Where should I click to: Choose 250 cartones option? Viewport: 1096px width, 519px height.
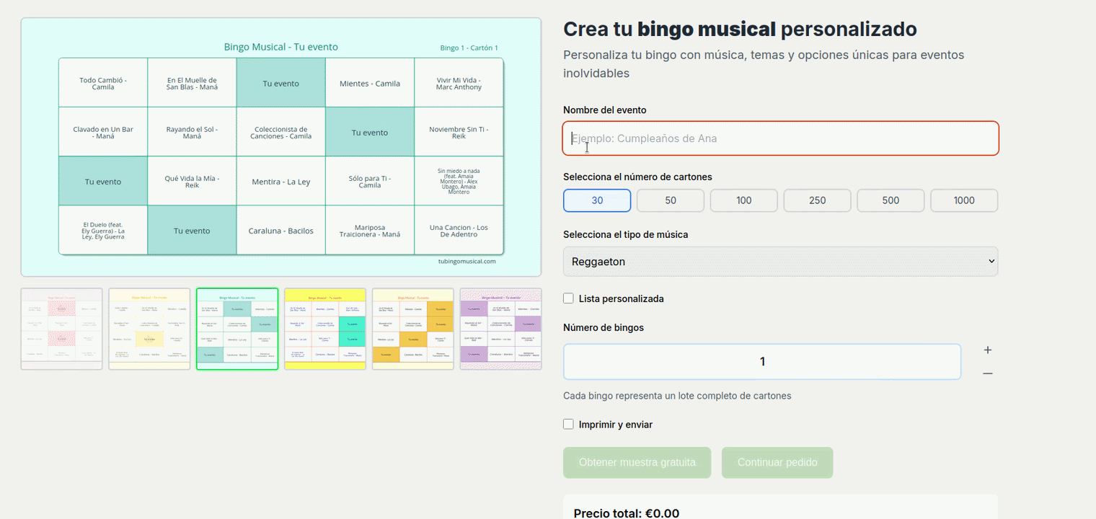point(818,200)
